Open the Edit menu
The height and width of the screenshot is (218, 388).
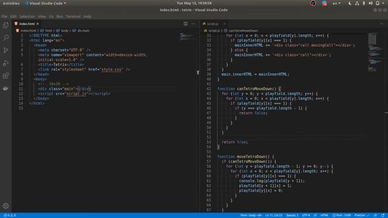coord(13,16)
